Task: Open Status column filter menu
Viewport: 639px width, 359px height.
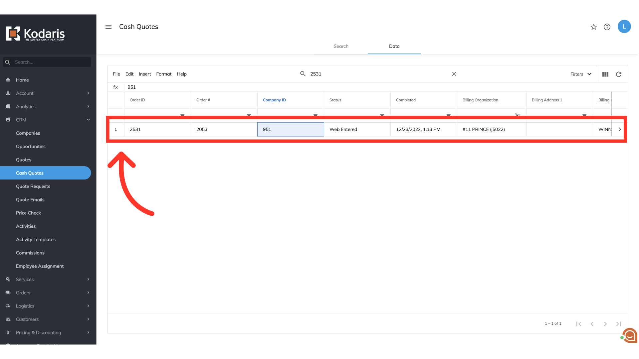Action: pyautogui.click(x=382, y=115)
